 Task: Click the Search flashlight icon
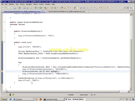pos(68,8)
